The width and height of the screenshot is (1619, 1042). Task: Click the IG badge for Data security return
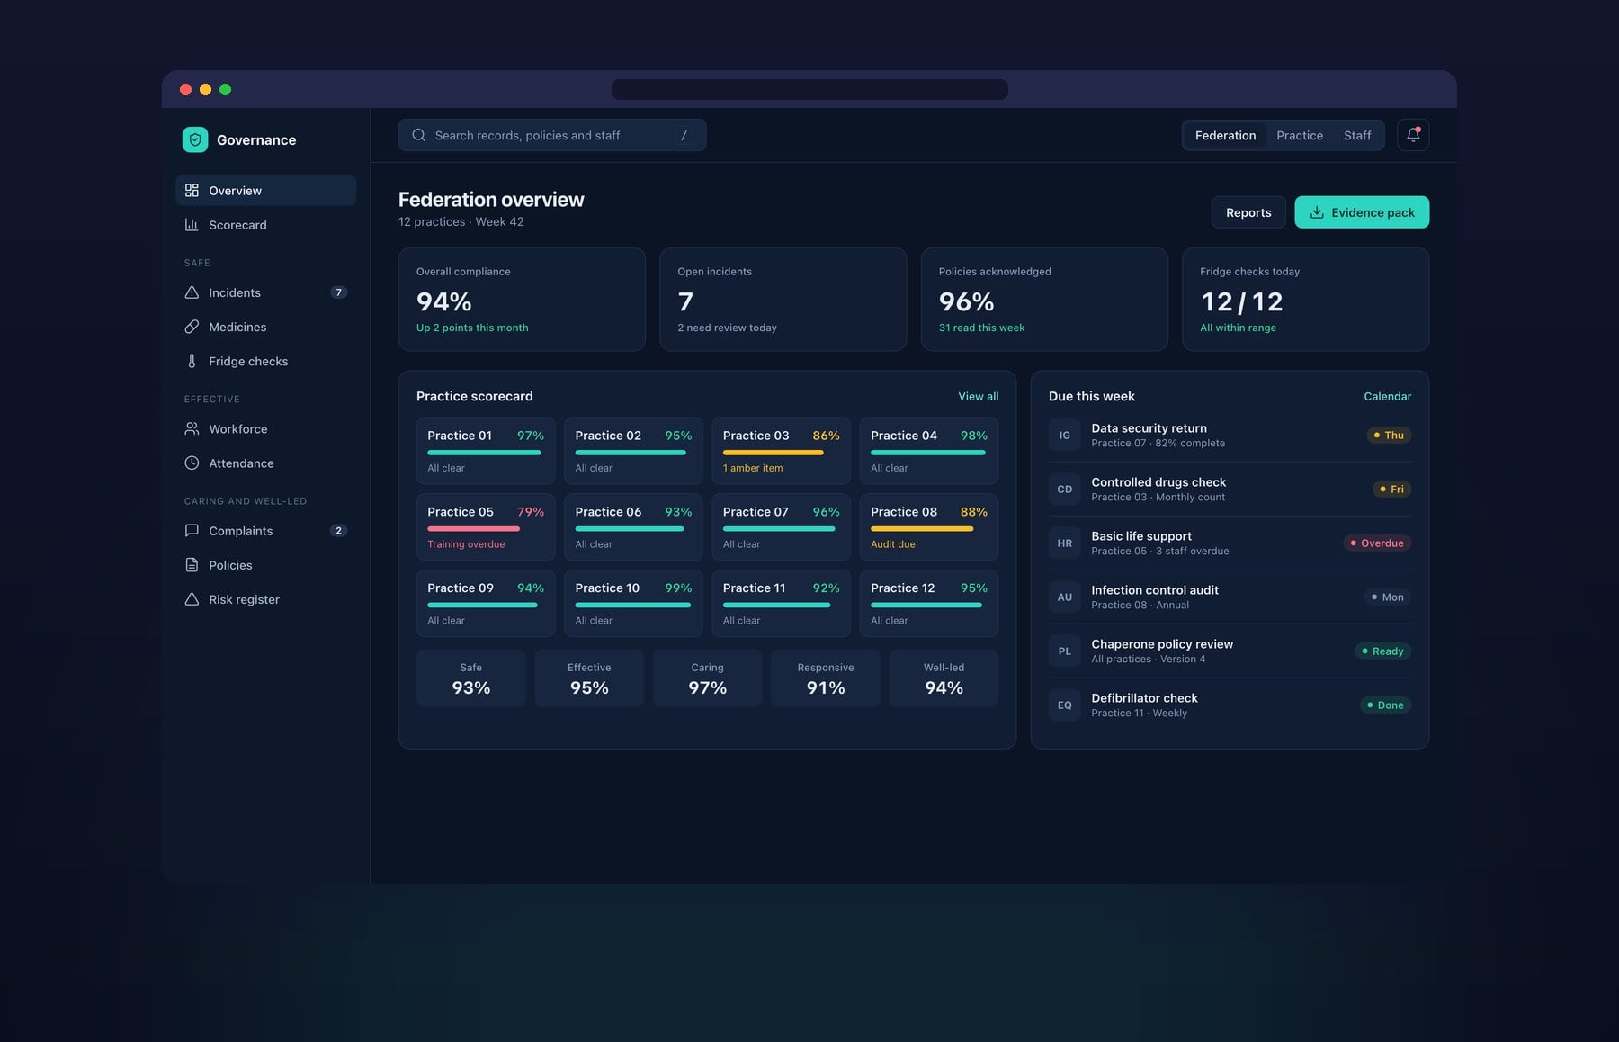(1065, 436)
